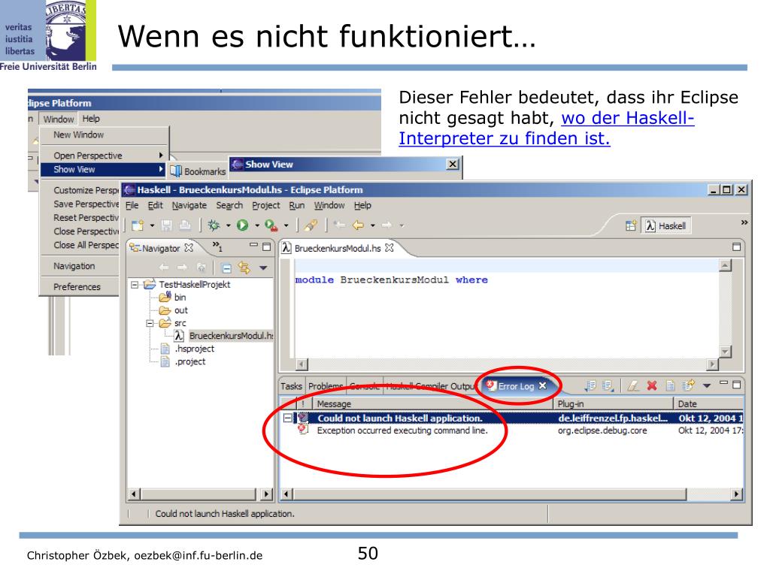Image resolution: width=770 pixels, height=577 pixels.
Task: Click the editor's vertical scrollbar down arrow
Action: (x=725, y=352)
